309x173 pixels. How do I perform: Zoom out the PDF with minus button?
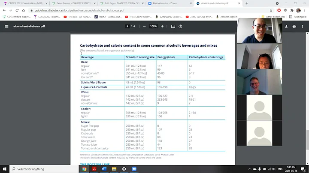pyautogui.click(x=144, y=27)
